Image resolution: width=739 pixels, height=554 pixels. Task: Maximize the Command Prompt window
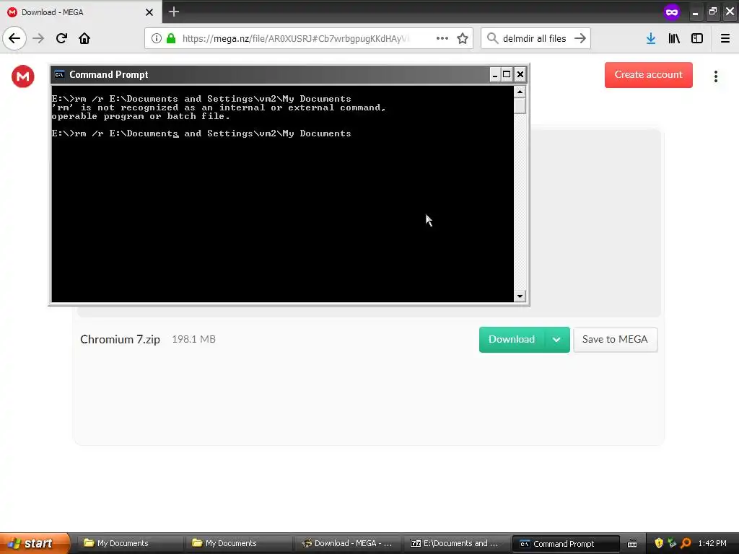pos(507,74)
